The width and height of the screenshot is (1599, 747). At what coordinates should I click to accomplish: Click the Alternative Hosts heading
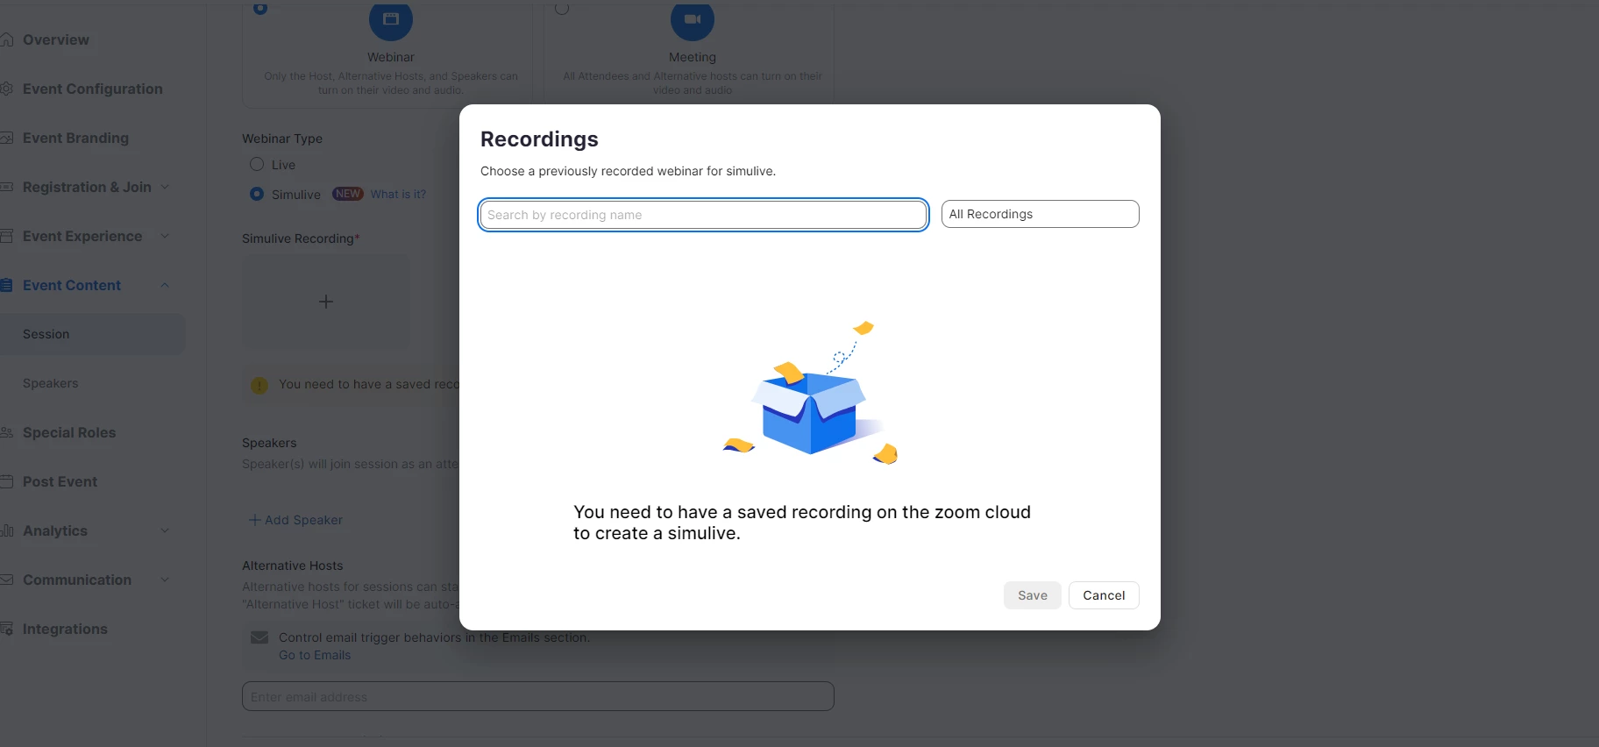pyautogui.click(x=293, y=566)
